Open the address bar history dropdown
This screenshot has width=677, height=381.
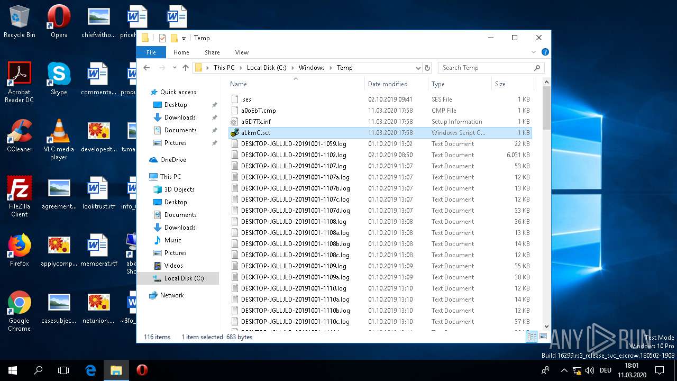click(418, 68)
